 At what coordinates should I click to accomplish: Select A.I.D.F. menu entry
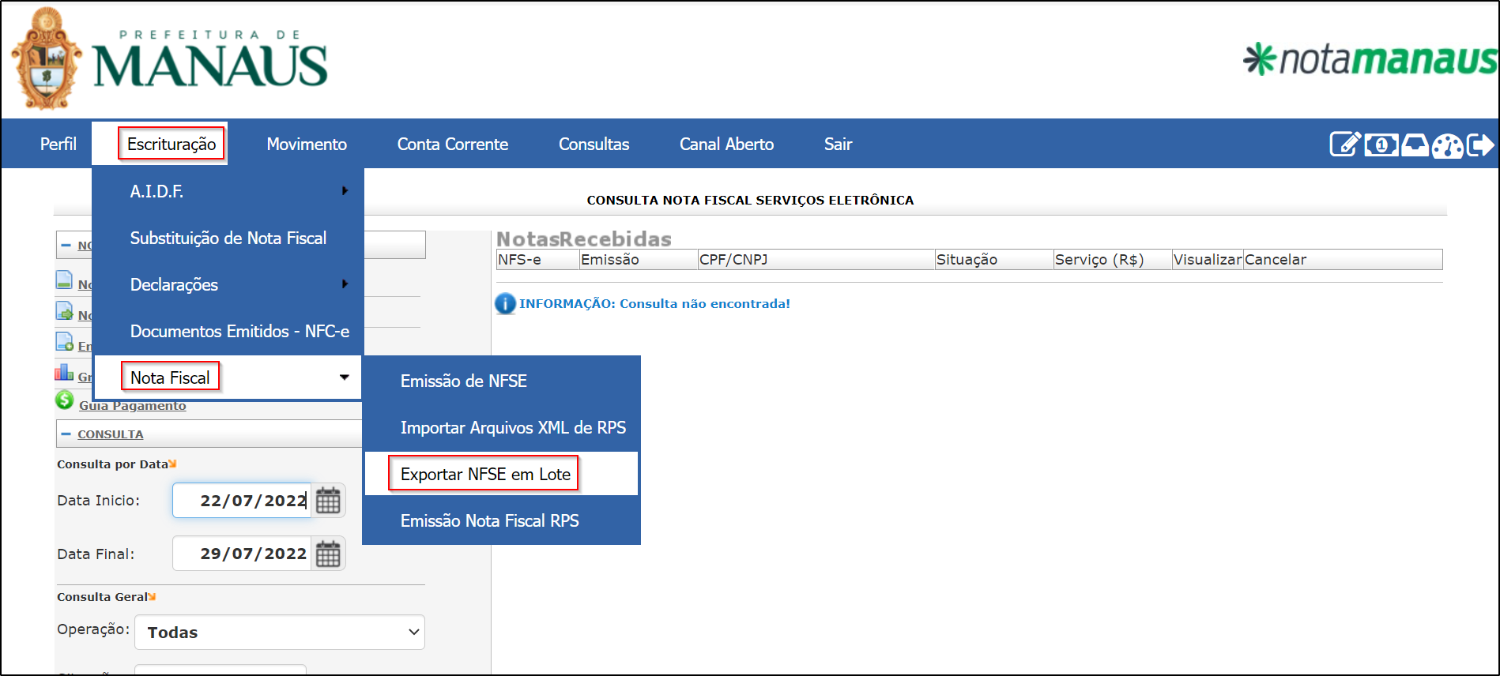(x=156, y=191)
